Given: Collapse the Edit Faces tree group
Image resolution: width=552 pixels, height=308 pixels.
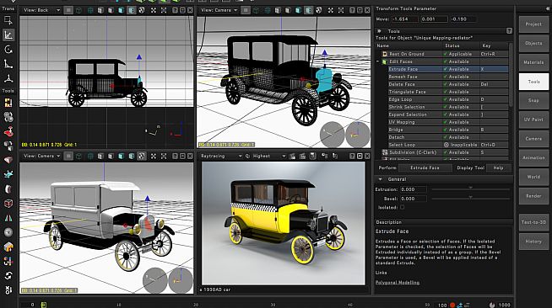Looking at the screenshot, I should click(x=378, y=61).
